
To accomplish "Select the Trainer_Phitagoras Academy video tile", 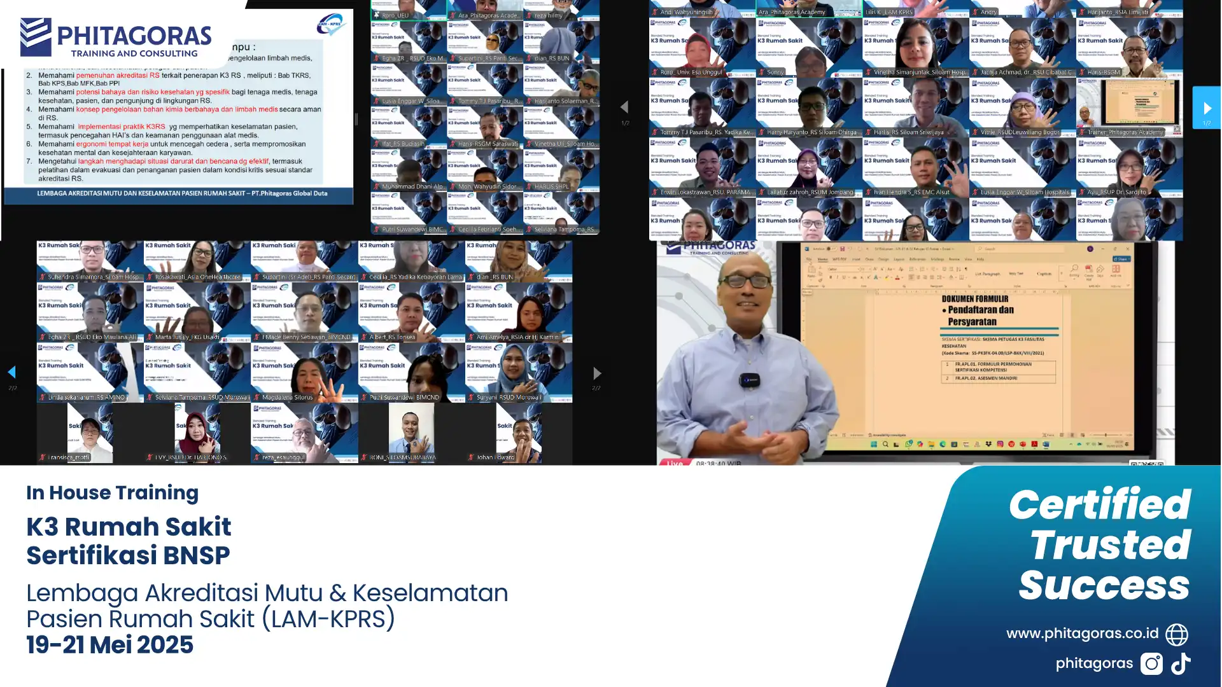I will [1129, 108].
